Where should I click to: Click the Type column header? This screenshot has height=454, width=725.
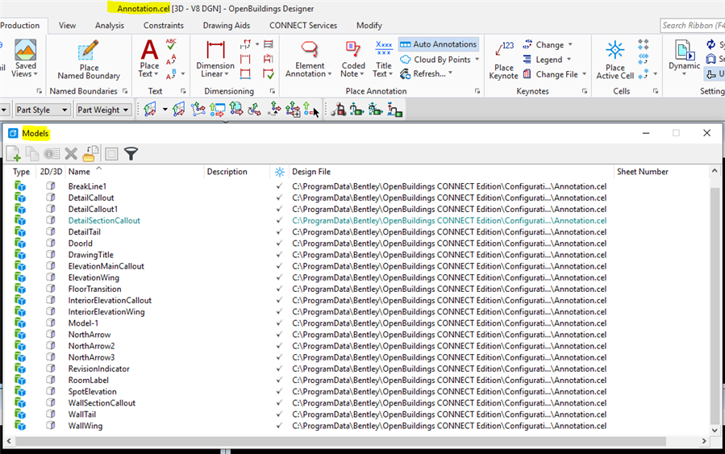(21, 172)
